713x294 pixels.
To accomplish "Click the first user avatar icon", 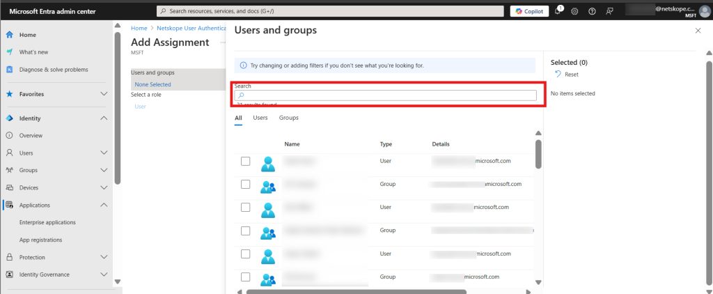I will (x=268, y=164).
